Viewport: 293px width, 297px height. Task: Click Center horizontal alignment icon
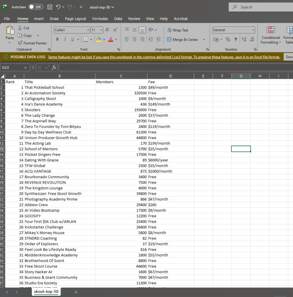[x=134, y=40]
